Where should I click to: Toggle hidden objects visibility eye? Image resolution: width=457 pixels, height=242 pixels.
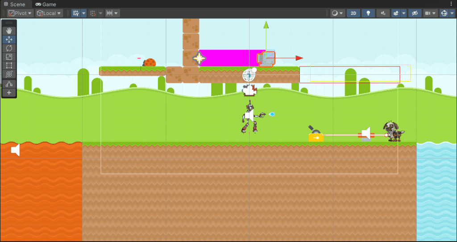pos(415,13)
